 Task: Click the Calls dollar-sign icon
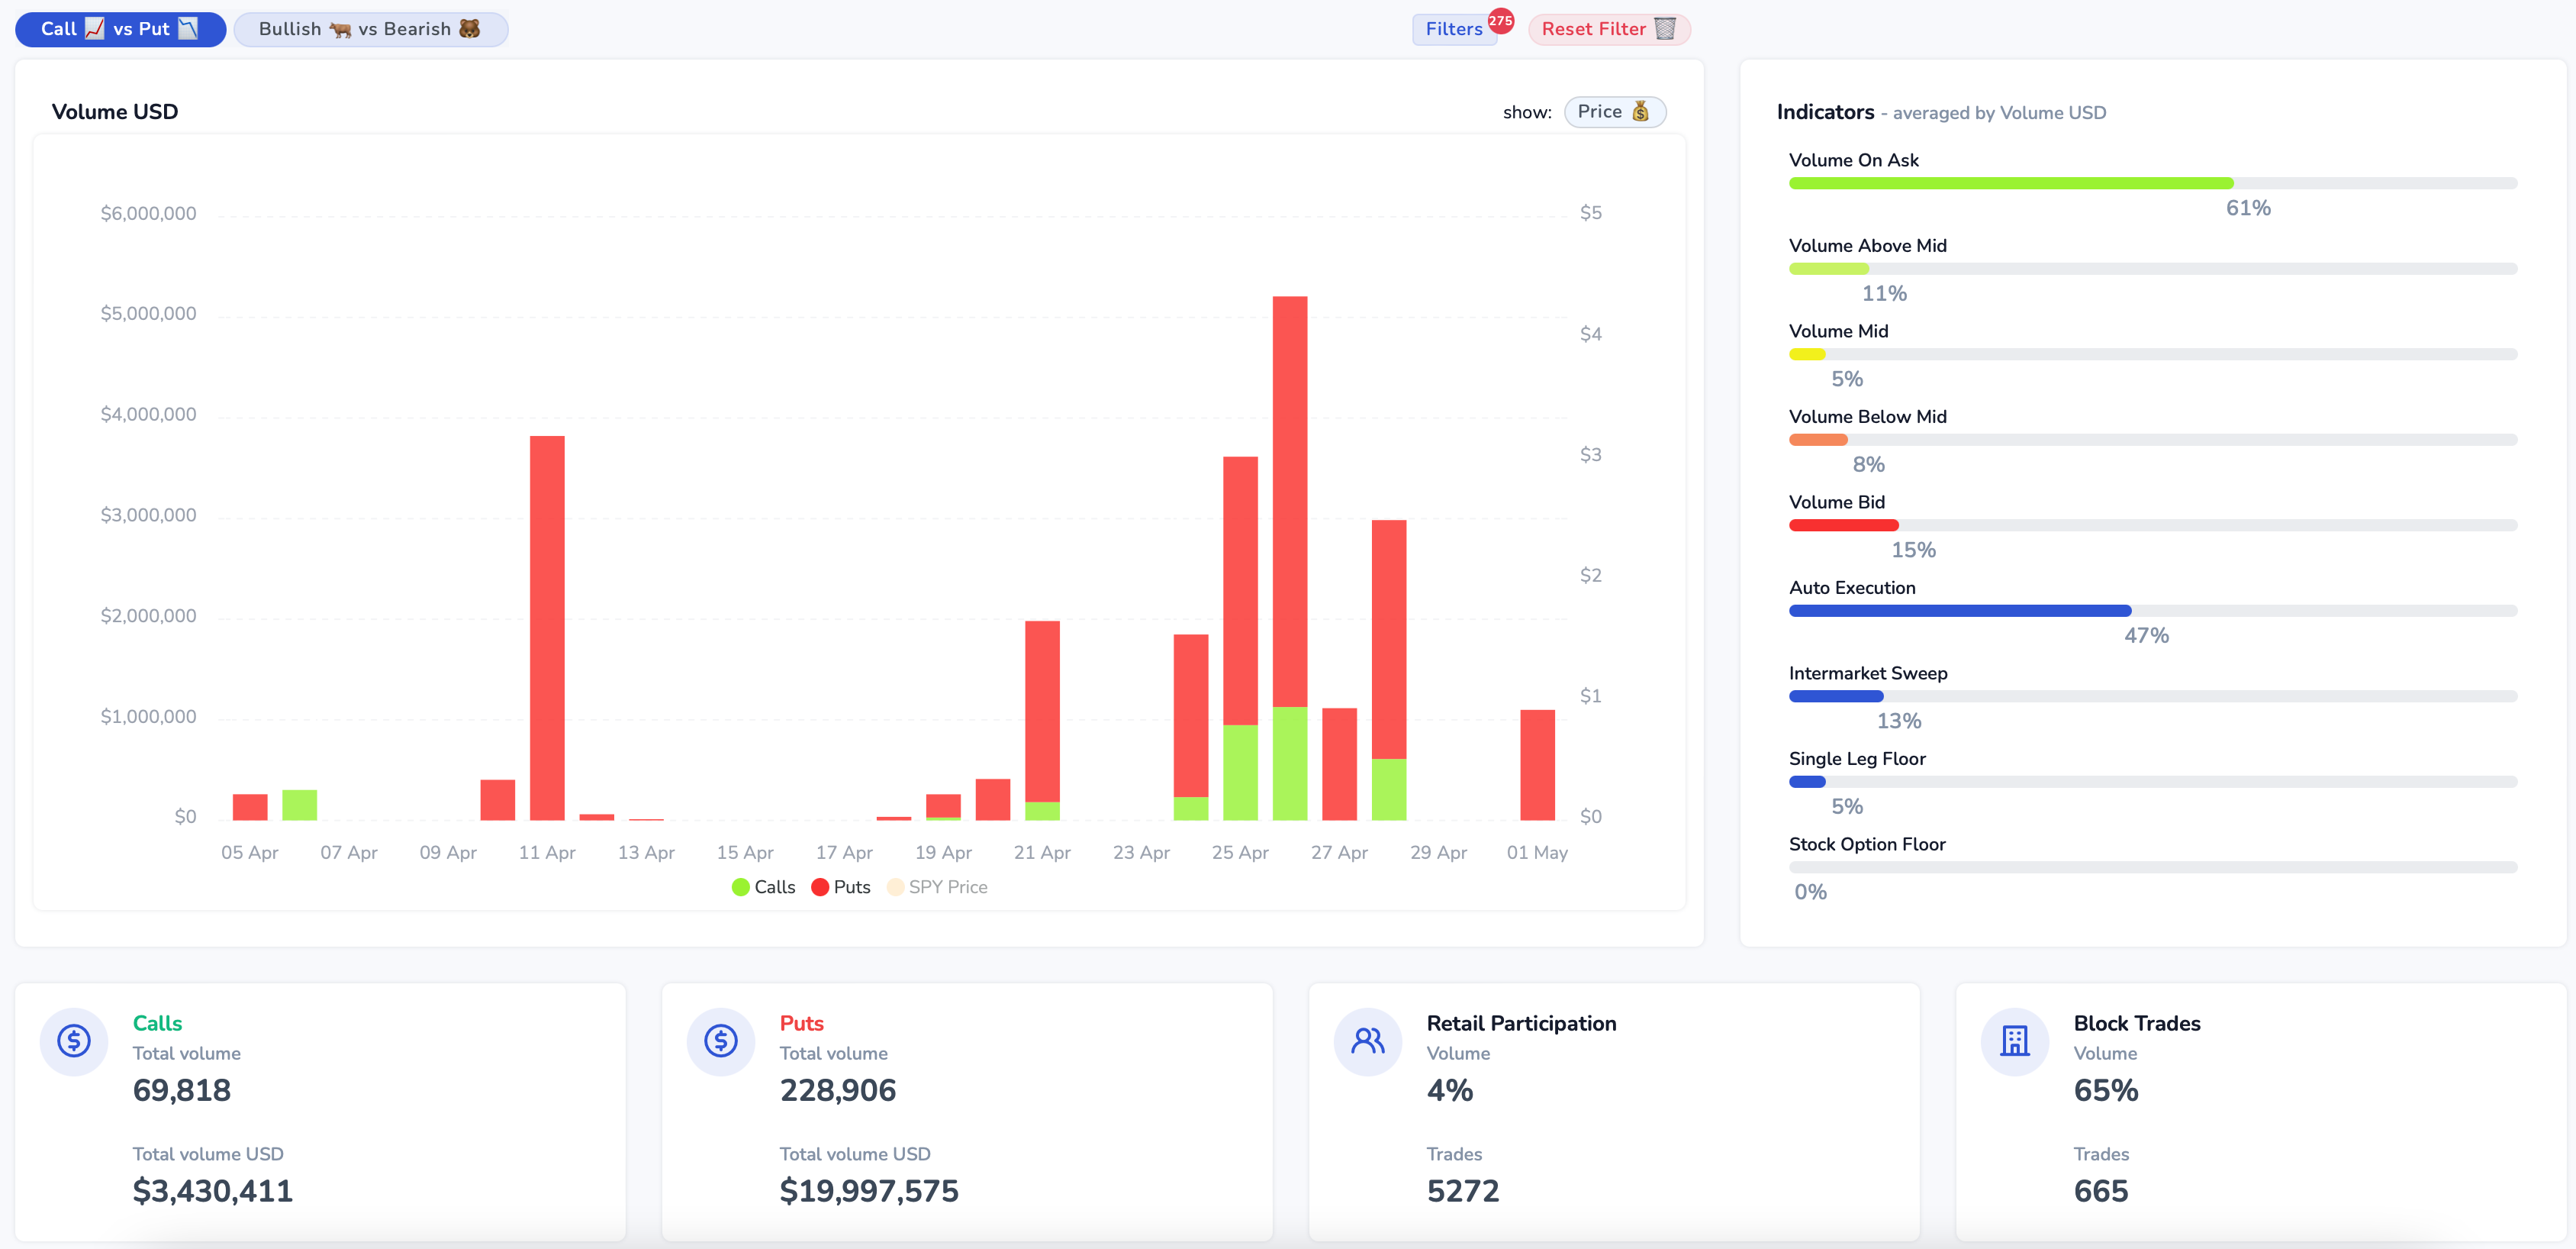pyautogui.click(x=73, y=1041)
